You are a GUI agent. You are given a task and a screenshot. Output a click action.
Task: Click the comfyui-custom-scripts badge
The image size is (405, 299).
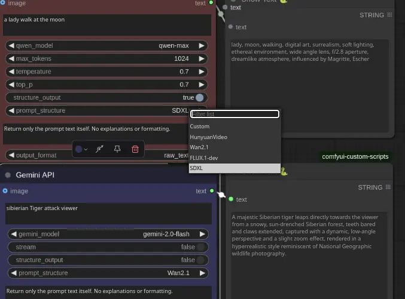(x=355, y=156)
